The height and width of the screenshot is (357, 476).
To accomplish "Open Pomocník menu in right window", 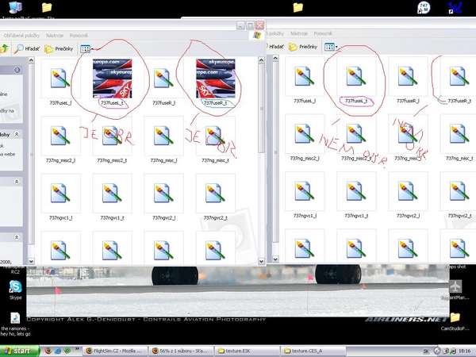I will (323, 33).
